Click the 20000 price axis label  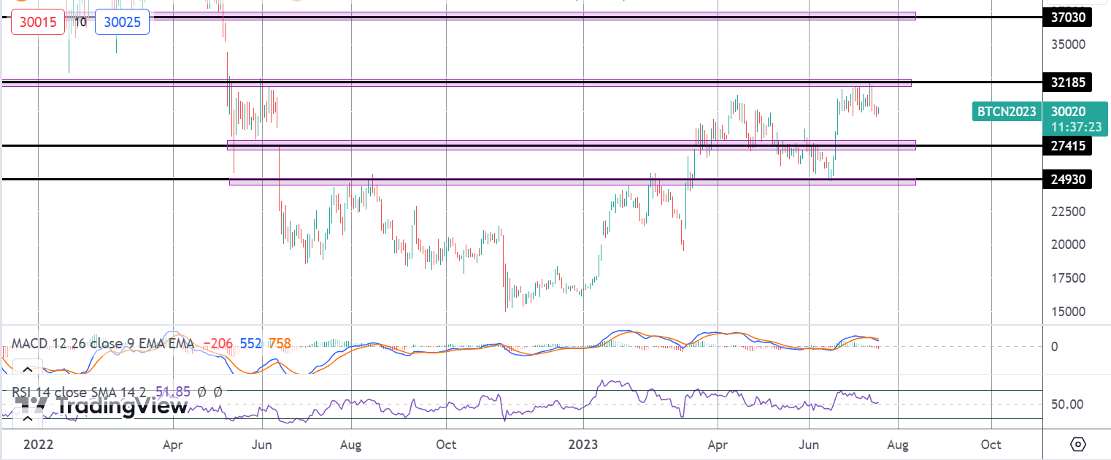[x=1068, y=245]
